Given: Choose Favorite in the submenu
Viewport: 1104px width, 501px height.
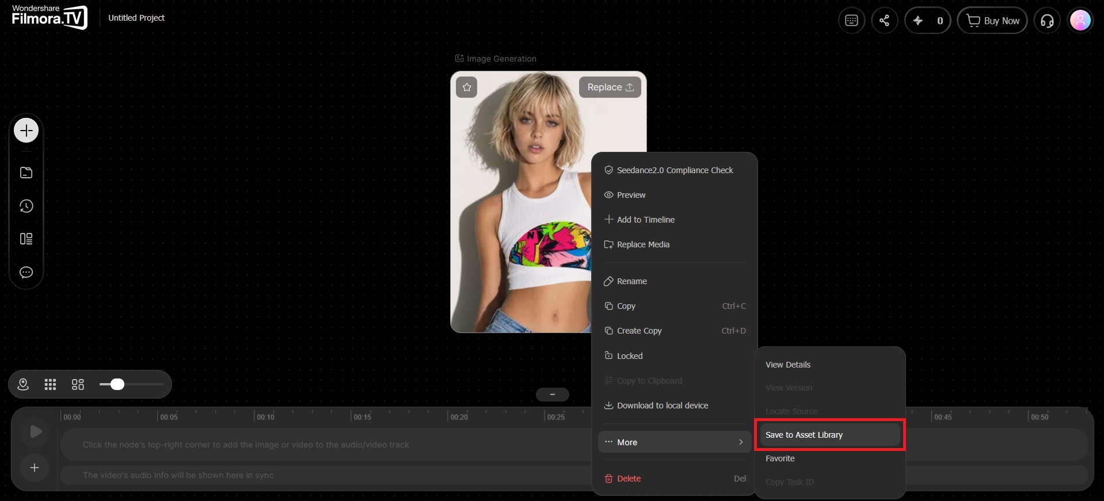Looking at the screenshot, I should click(x=830, y=458).
